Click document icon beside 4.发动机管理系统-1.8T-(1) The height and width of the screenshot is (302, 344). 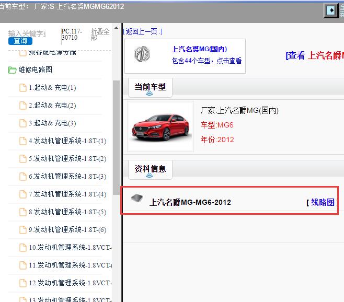point(23,141)
